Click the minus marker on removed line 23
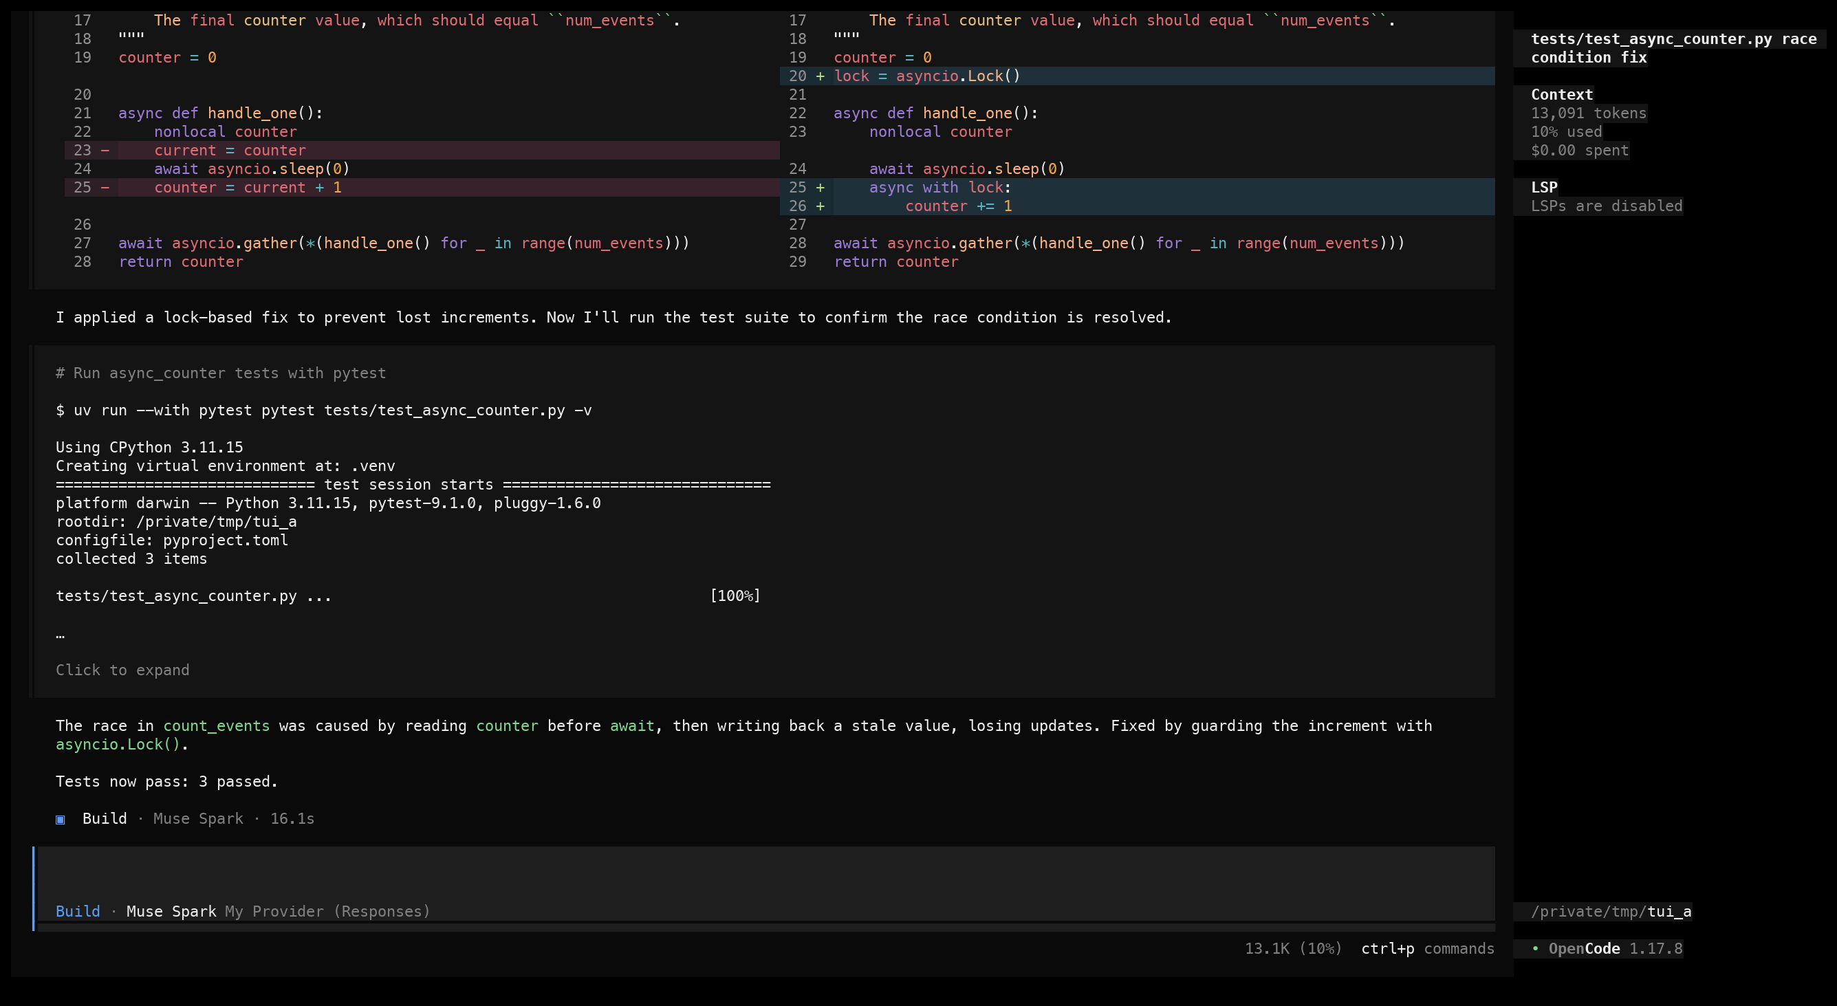 (105, 150)
